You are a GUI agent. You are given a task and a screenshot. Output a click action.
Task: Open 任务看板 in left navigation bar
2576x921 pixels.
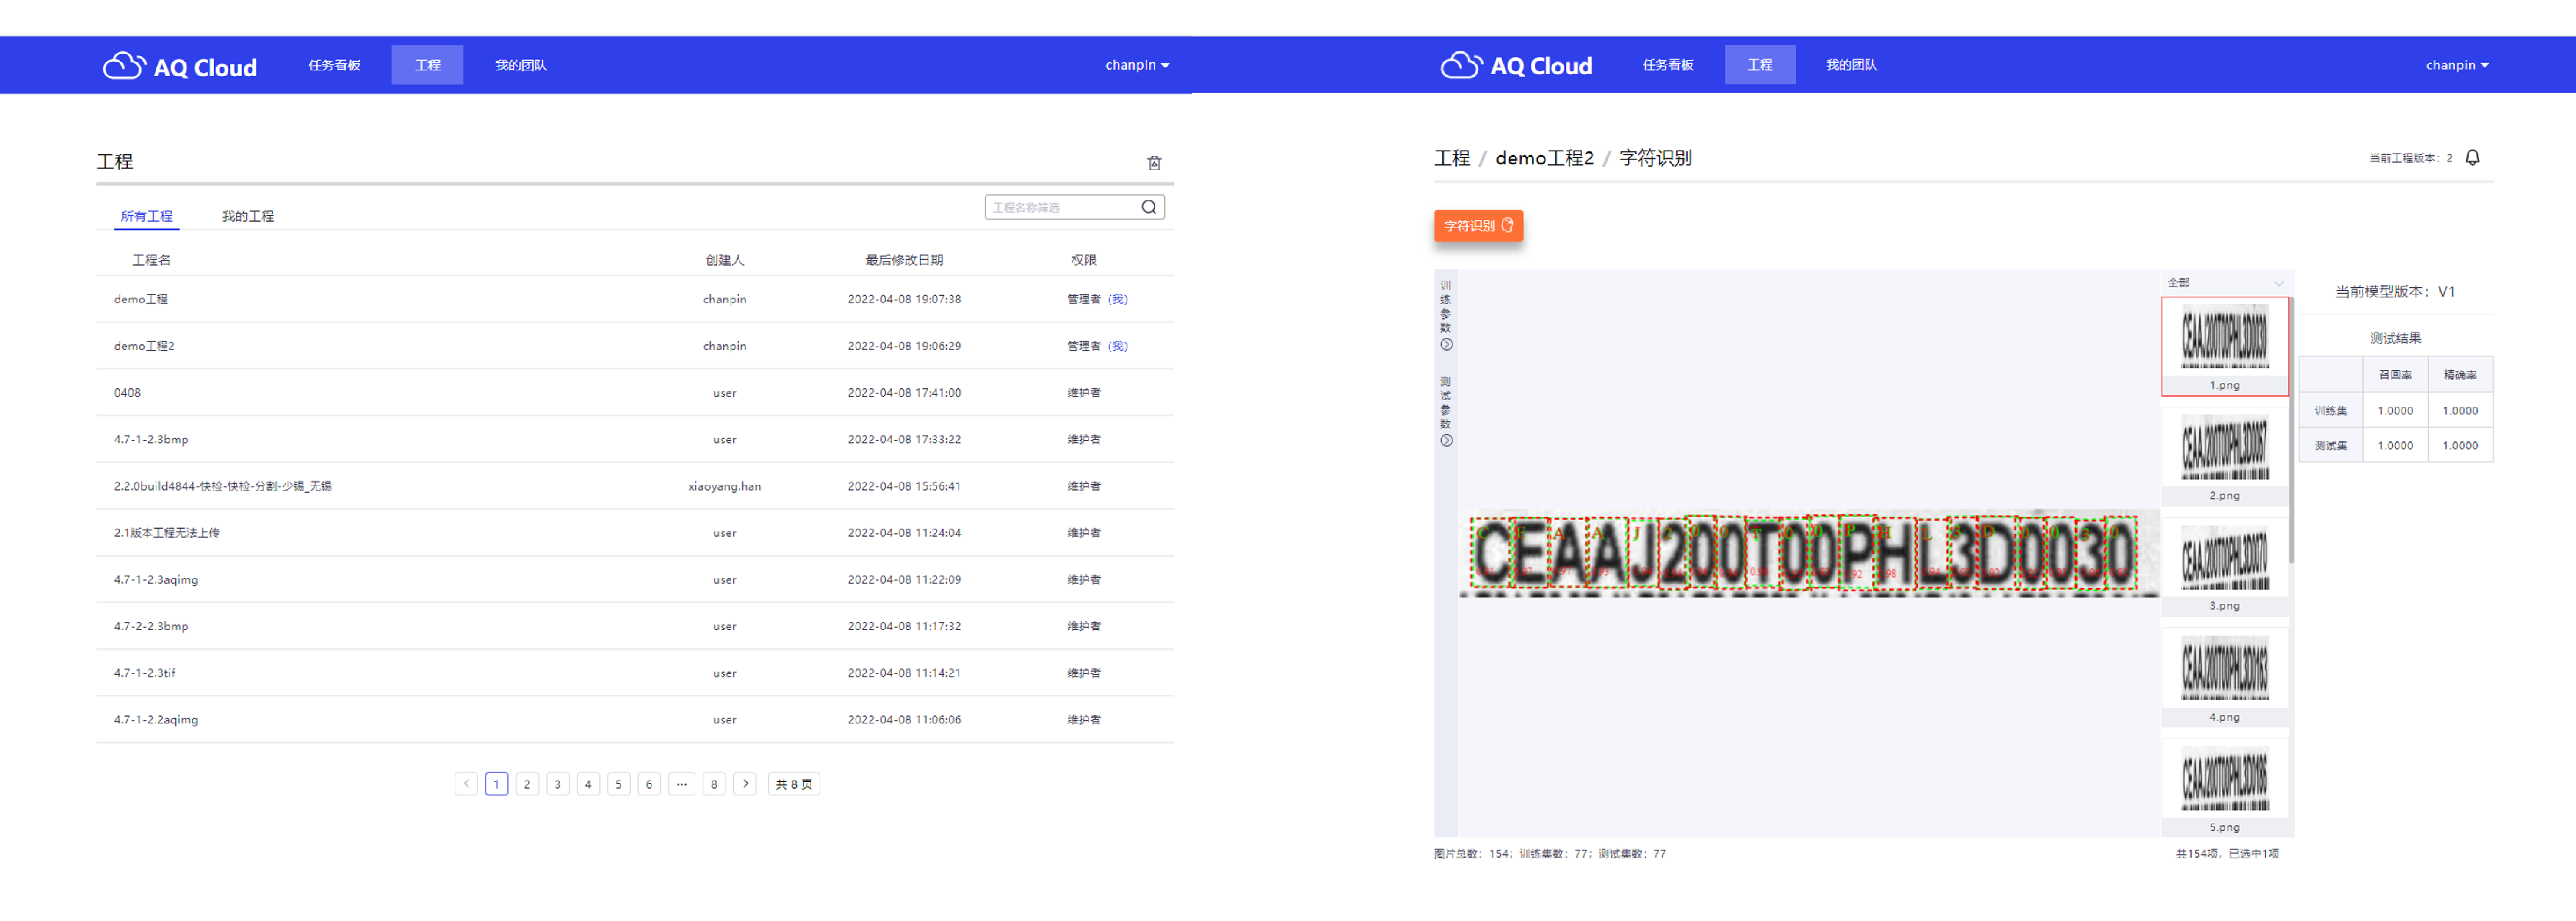pos(334,65)
